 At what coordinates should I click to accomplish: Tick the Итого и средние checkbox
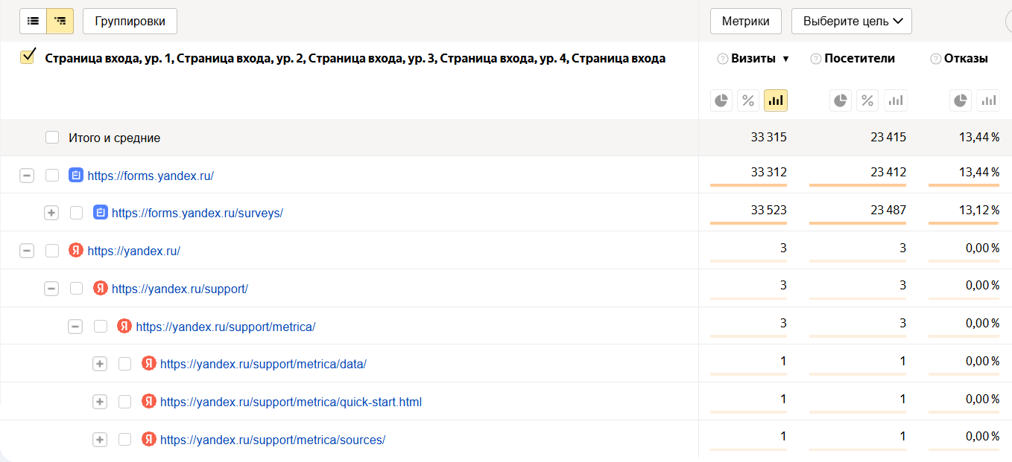tap(52, 138)
